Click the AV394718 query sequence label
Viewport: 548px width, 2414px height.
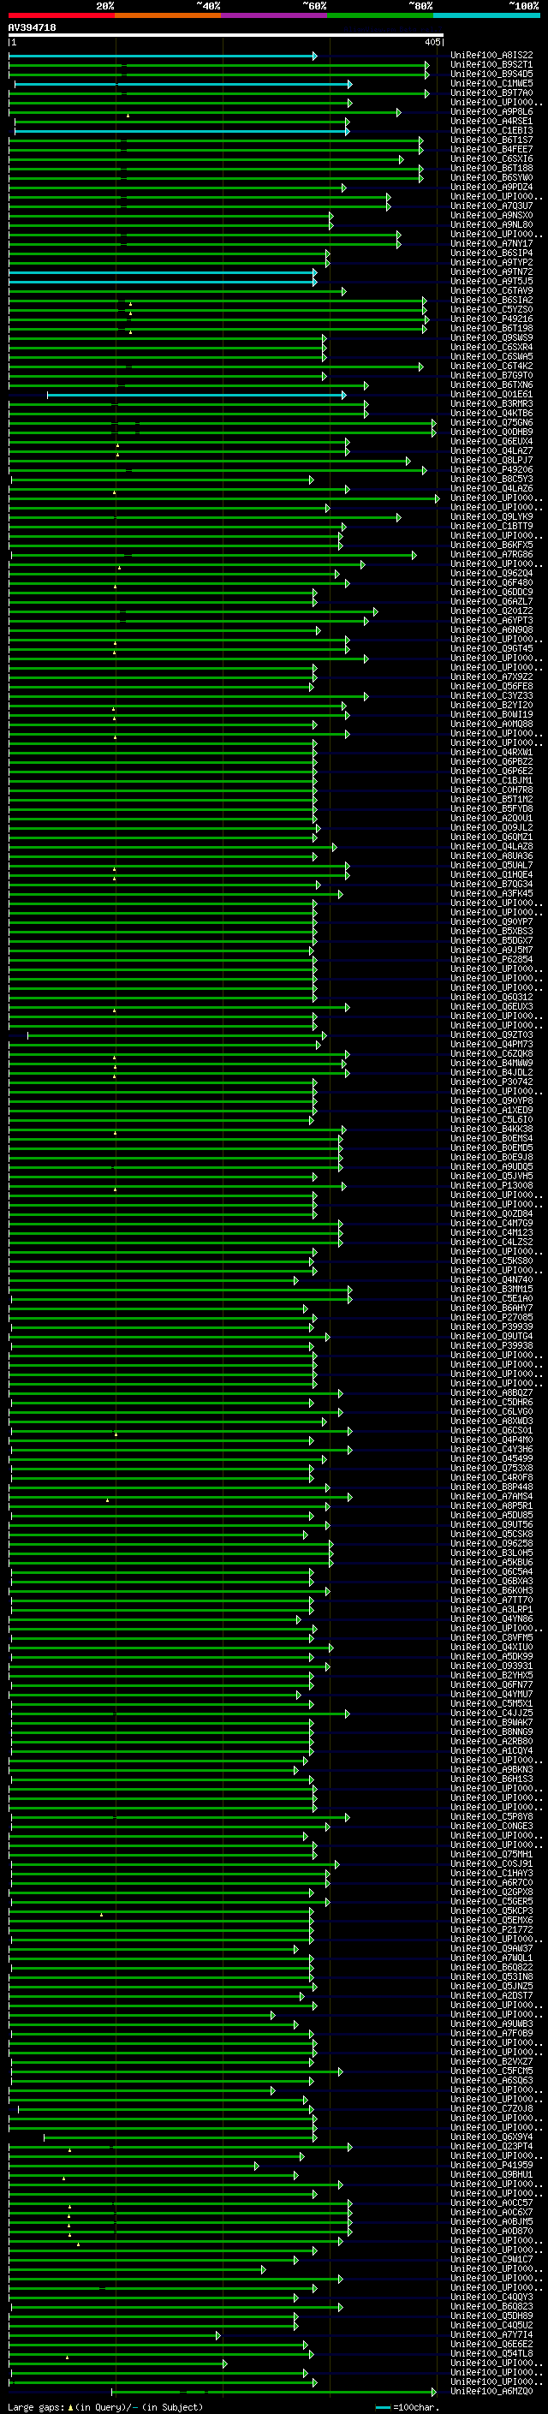coord(32,28)
